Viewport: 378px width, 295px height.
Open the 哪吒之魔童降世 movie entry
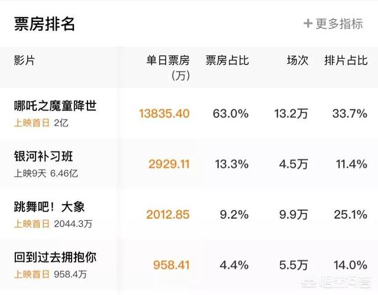point(55,106)
